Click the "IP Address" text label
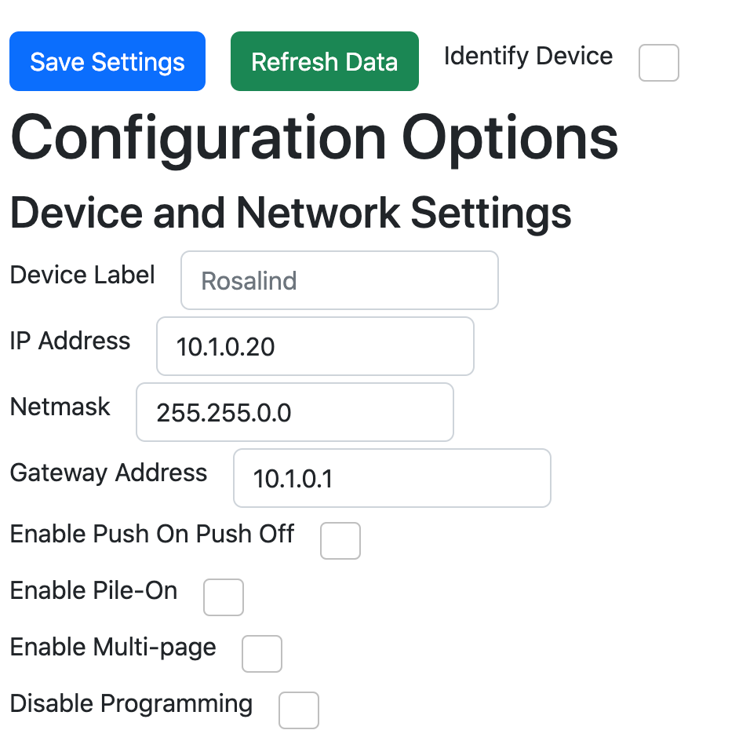The height and width of the screenshot is (741, 739). (70, 341)
